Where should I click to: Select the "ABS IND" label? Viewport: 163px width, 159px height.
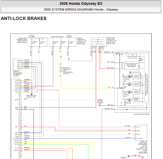(x=125, y=87)
